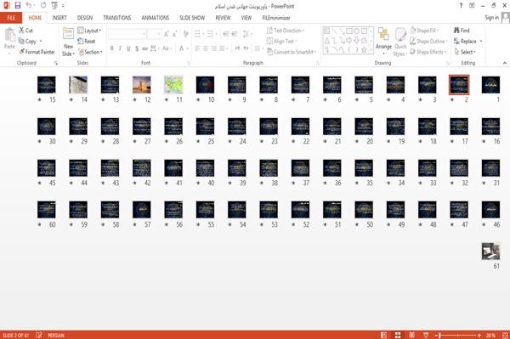
Task: Toggle Justify paragraph alignment
Action: pos(222,48)
